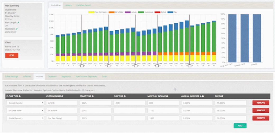275x133 pixels.
Task: Open the Expenses settings tab
Action: tap(52, 76)
